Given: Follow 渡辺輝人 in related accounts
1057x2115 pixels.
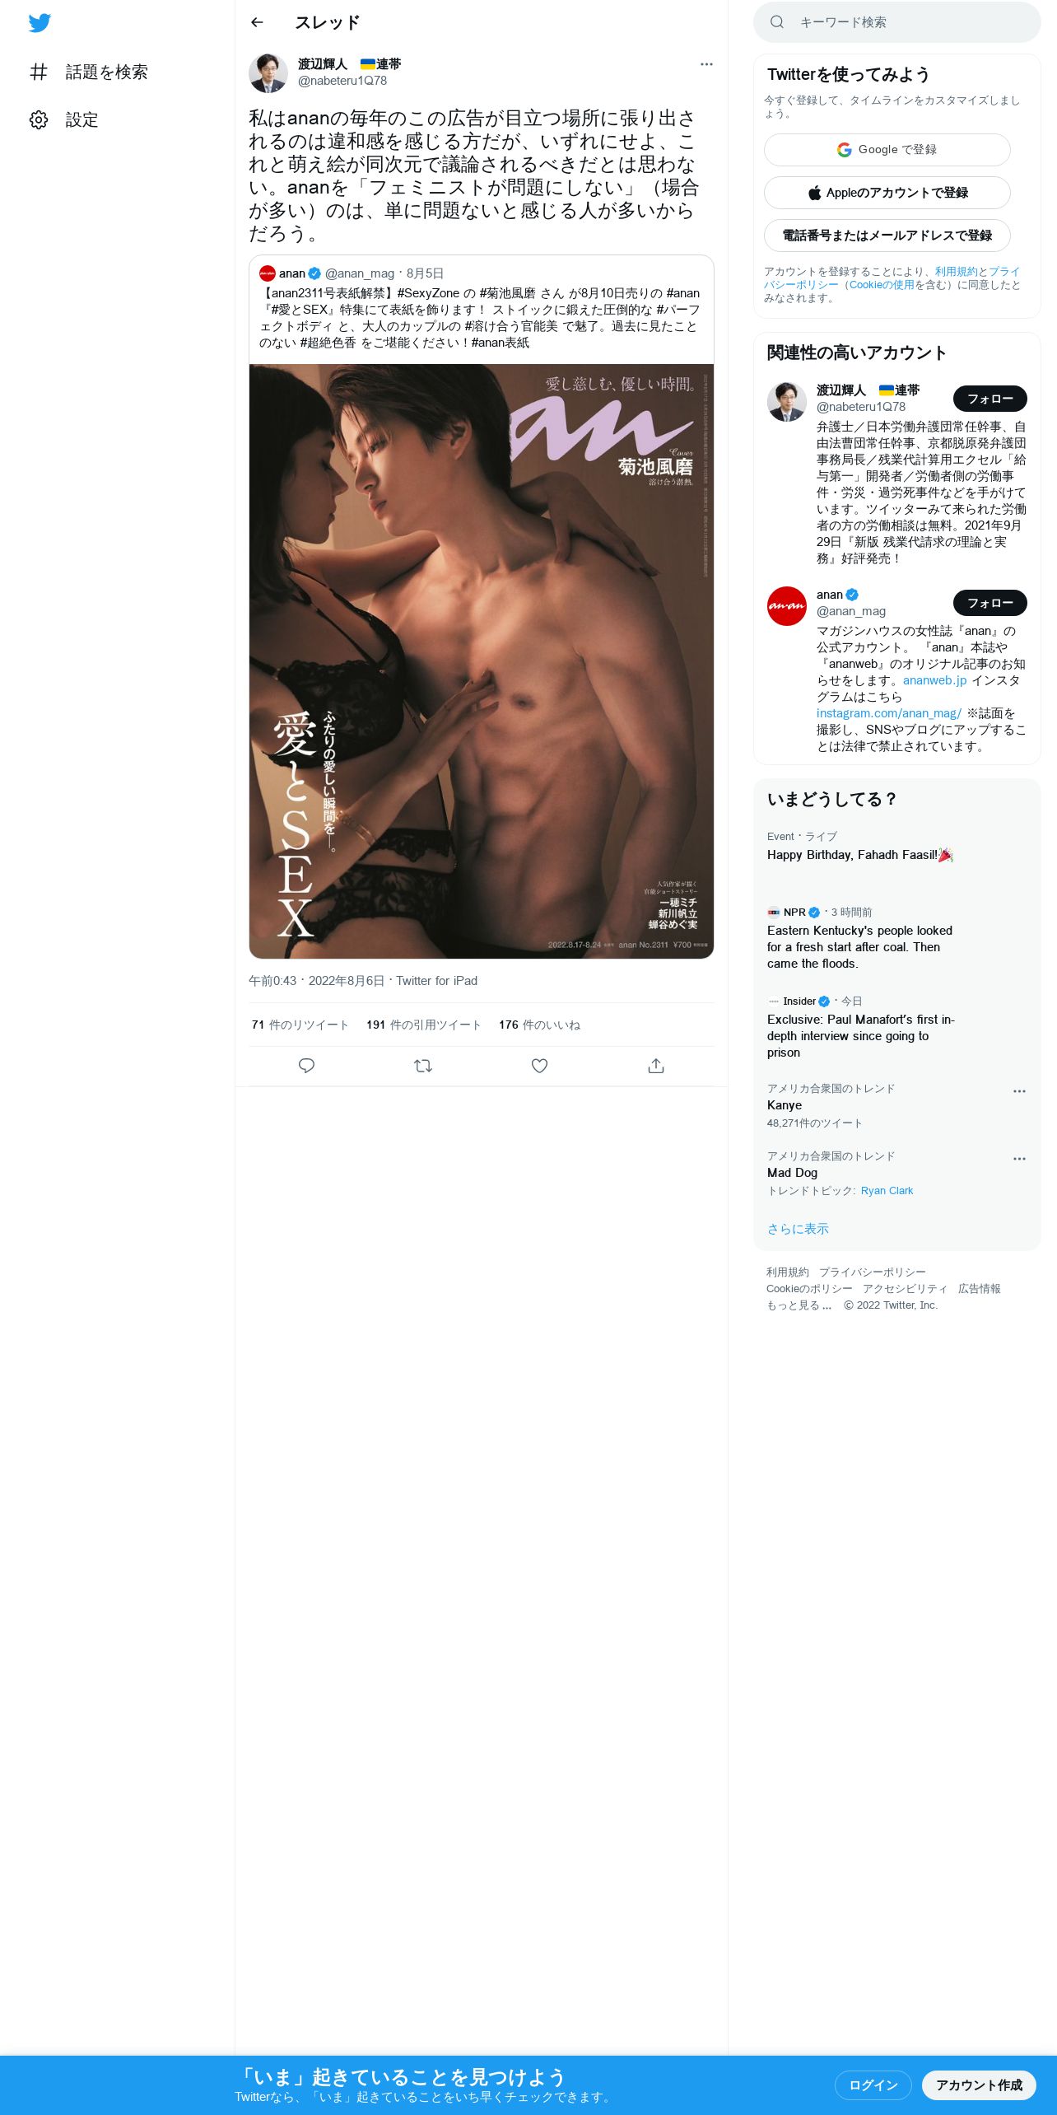Looking at the screenshot, I should [989, 399].
